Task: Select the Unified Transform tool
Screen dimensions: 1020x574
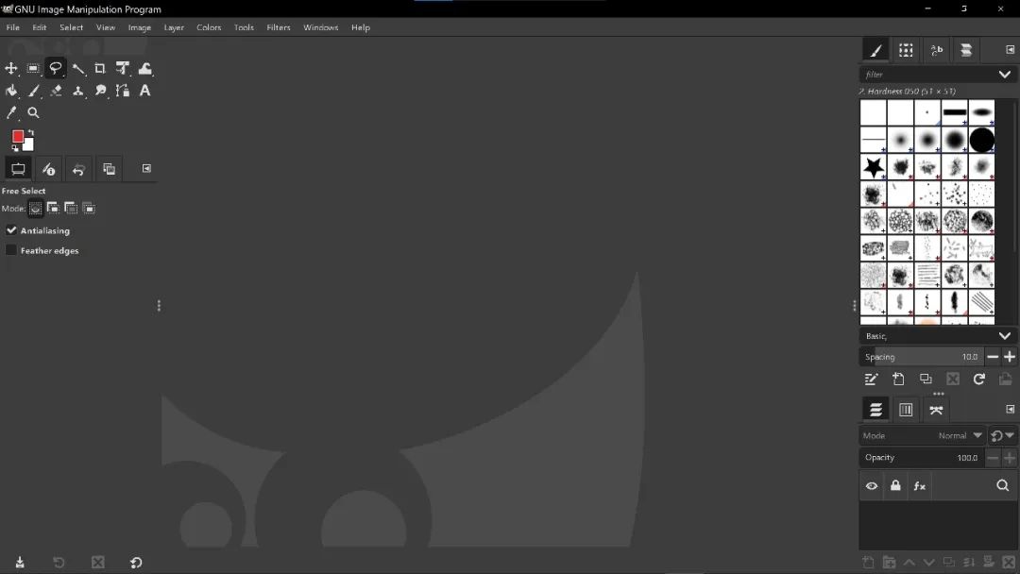Action: pos(122,68)
